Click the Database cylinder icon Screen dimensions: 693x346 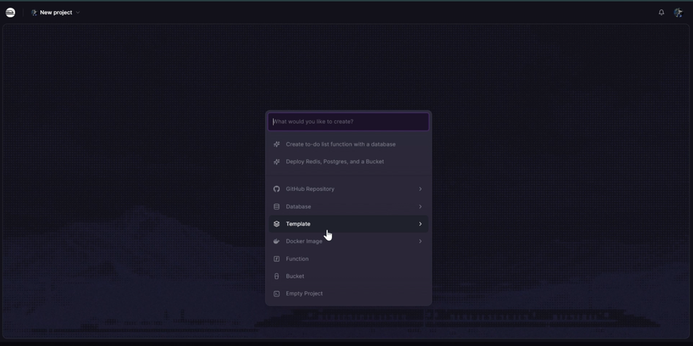click(276, 207)
